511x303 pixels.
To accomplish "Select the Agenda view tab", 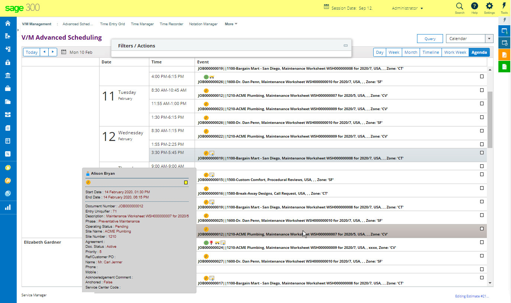I will pyautogui.click(x=479, y=52).
